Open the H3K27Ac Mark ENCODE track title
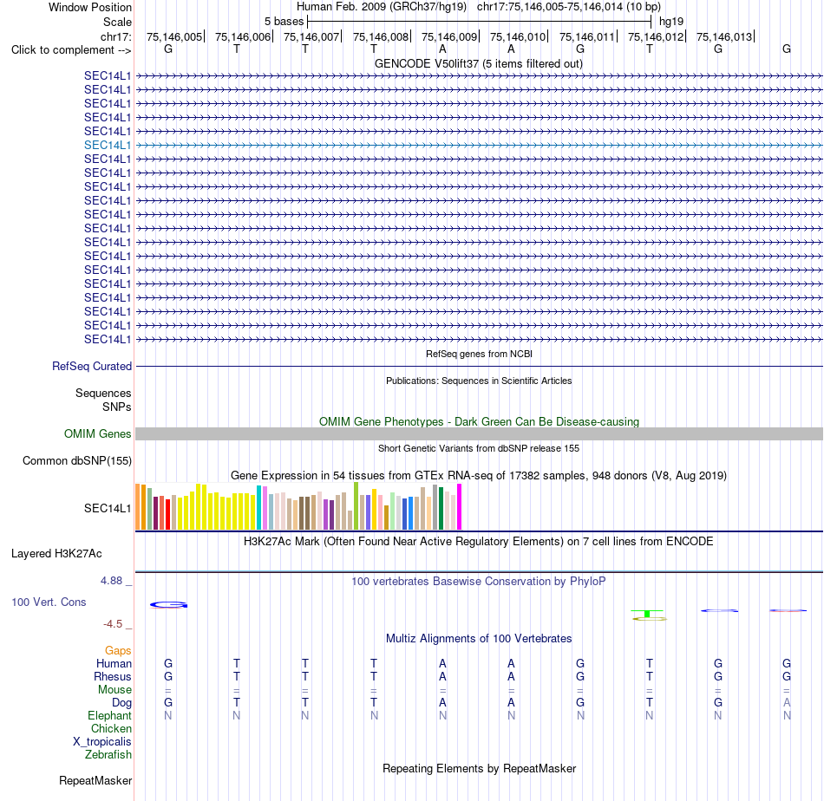Screen dimensions: 824x801 click(x=478, y=542)
